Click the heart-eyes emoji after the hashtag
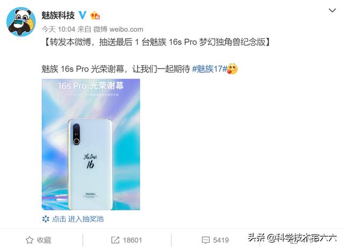 (x=232, y=69)
